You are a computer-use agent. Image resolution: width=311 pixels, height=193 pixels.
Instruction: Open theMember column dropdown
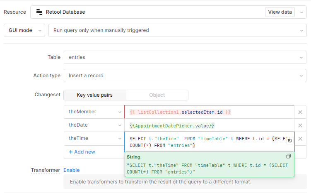coord(94,112)
